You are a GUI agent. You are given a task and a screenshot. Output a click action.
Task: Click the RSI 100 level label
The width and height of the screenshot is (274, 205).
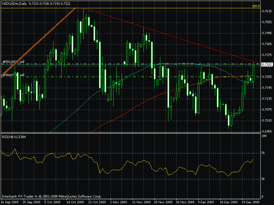click(264, 136)
